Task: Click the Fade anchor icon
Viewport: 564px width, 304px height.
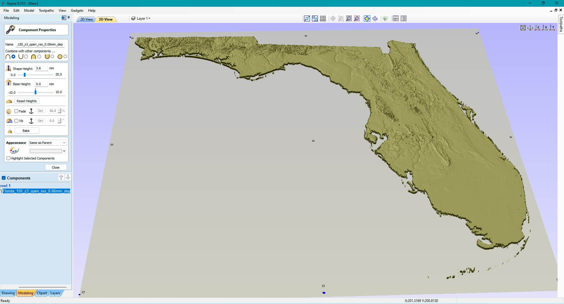Action: coord(31,111)
